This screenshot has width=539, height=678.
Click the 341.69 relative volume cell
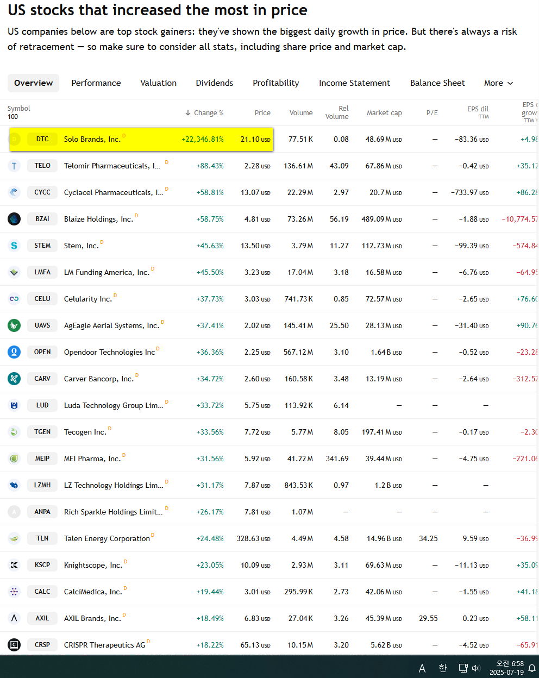(337, 459)
